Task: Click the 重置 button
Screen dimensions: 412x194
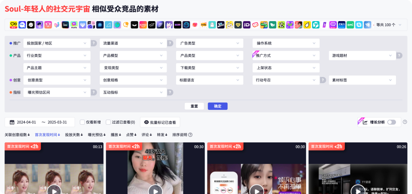Action: (194, 106)
